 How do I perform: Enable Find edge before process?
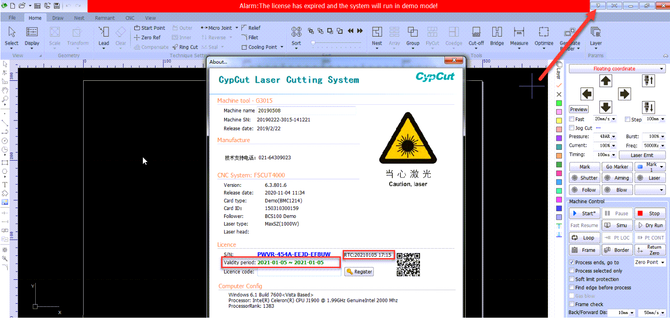coord(572,287)
